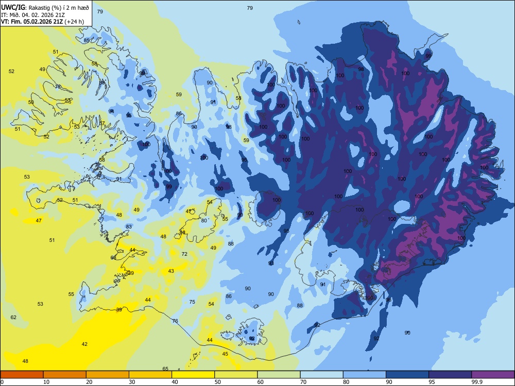This screenshot has height=386, width=515.
Task: Click the 30–40 amber legend swatch
Action: pyautogui.click(x=150, y=375)
